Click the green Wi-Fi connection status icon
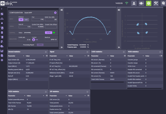Viewport: 166px width, 114px height. [x=127, y=3]
